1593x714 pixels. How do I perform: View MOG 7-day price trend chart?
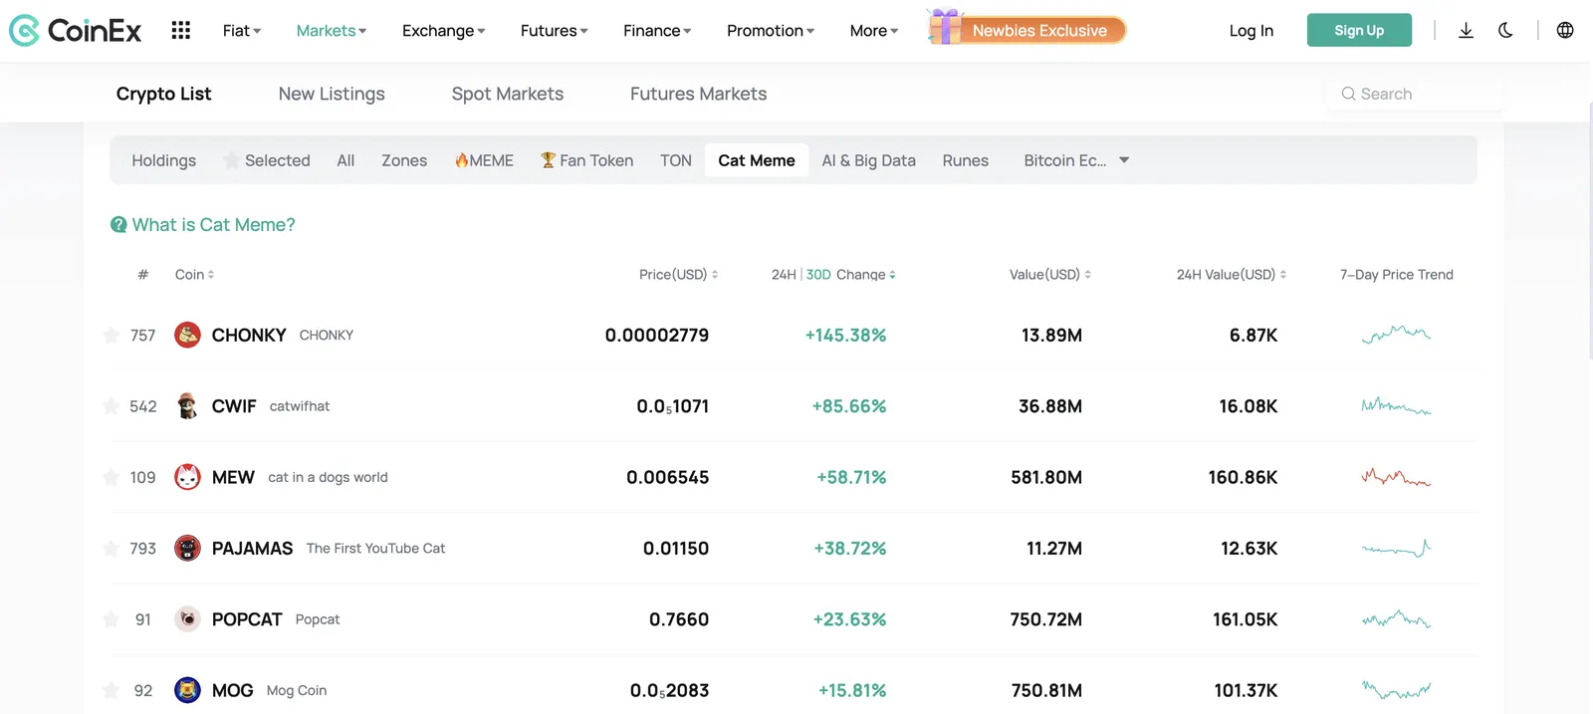pos(1396,690)
